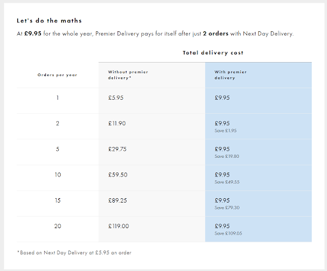
Task: Click the bold £9.95 price in intro
Action: pos(33,34)
